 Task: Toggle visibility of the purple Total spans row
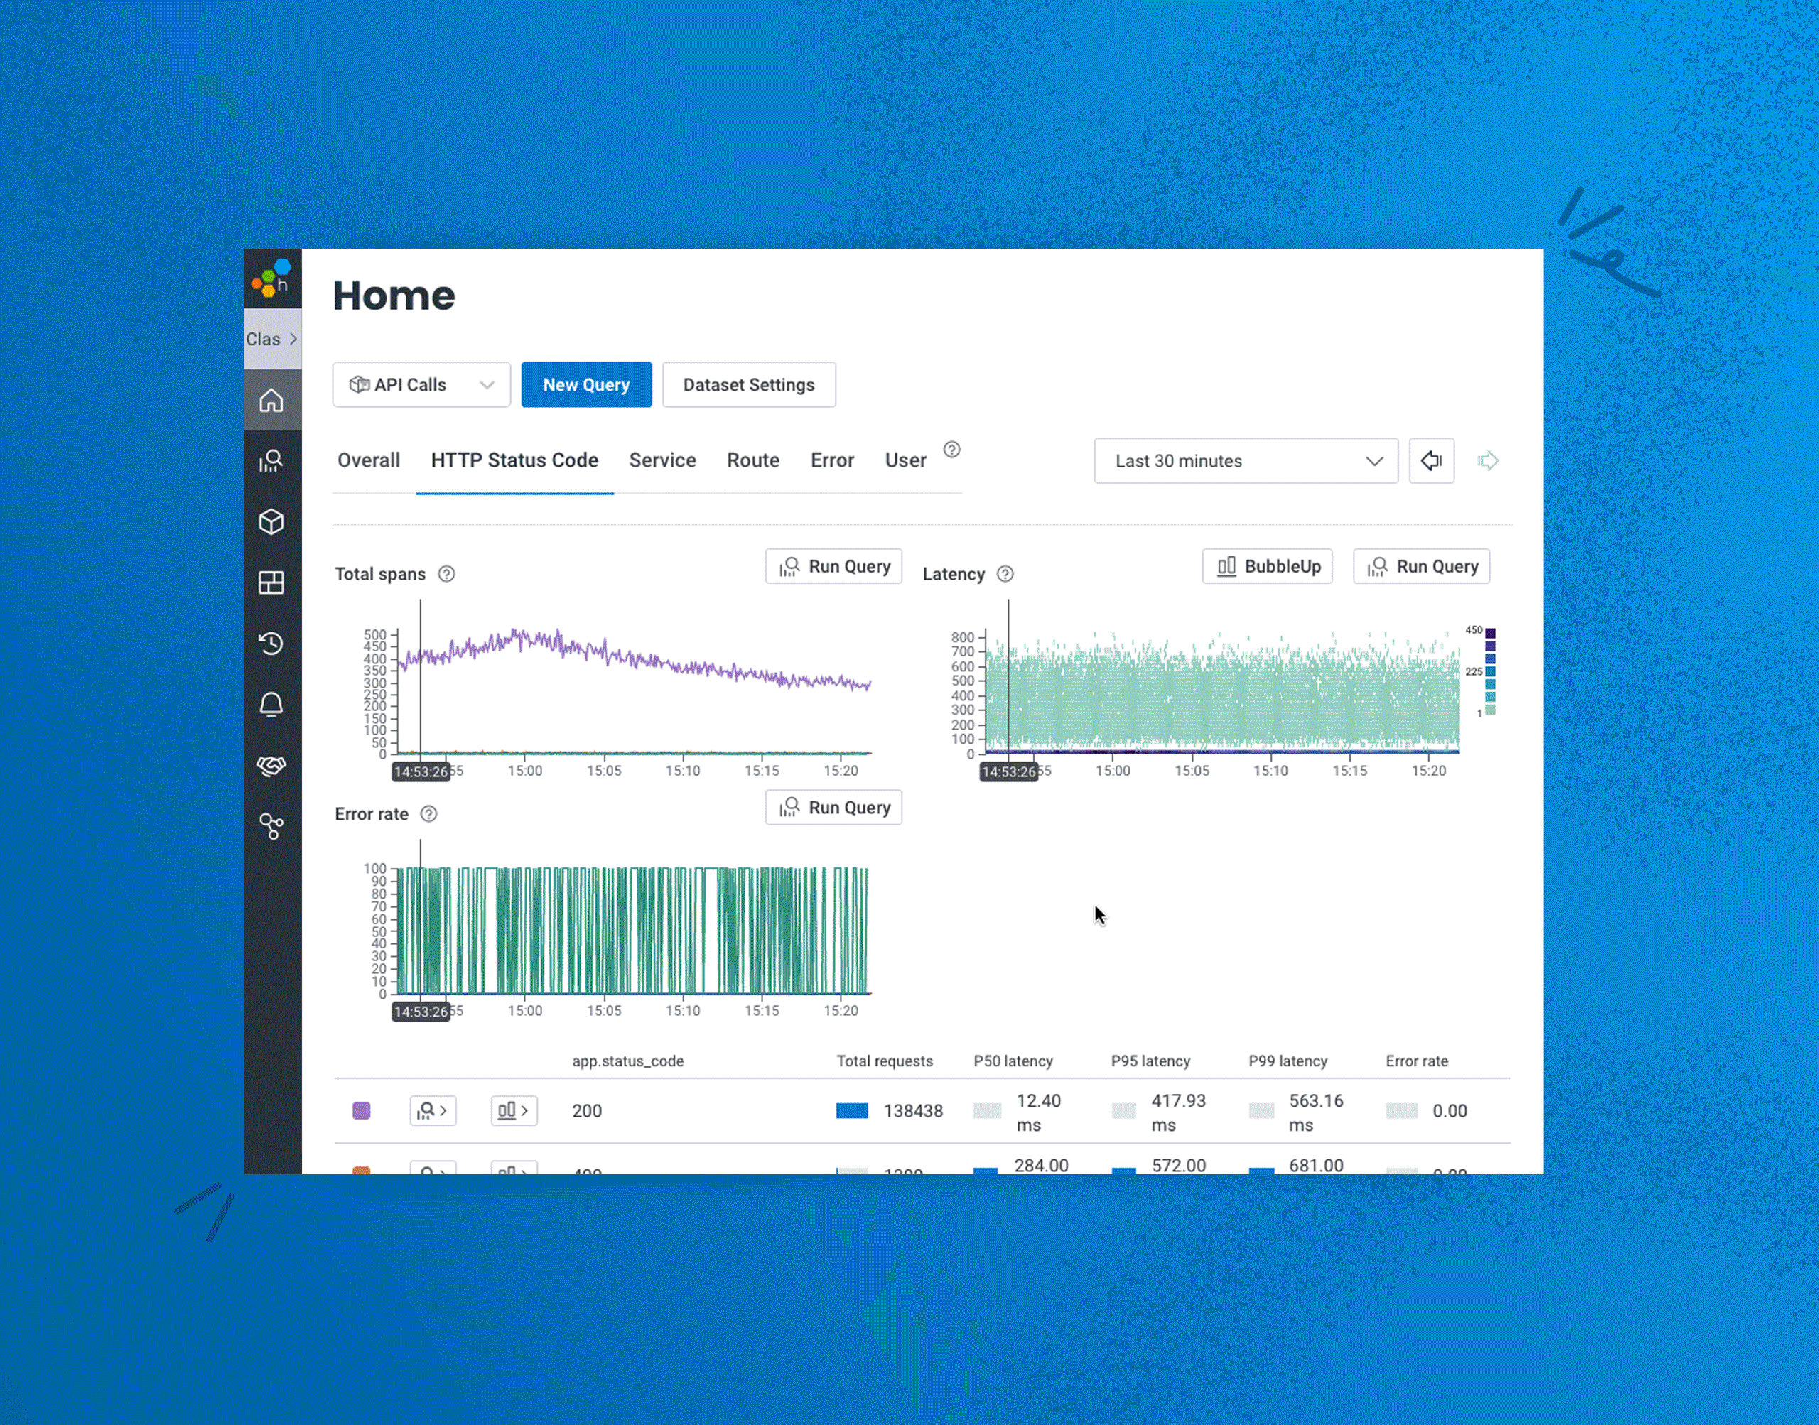point(362,1110)
